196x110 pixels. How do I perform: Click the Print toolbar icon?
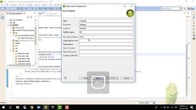click(14, 9)
